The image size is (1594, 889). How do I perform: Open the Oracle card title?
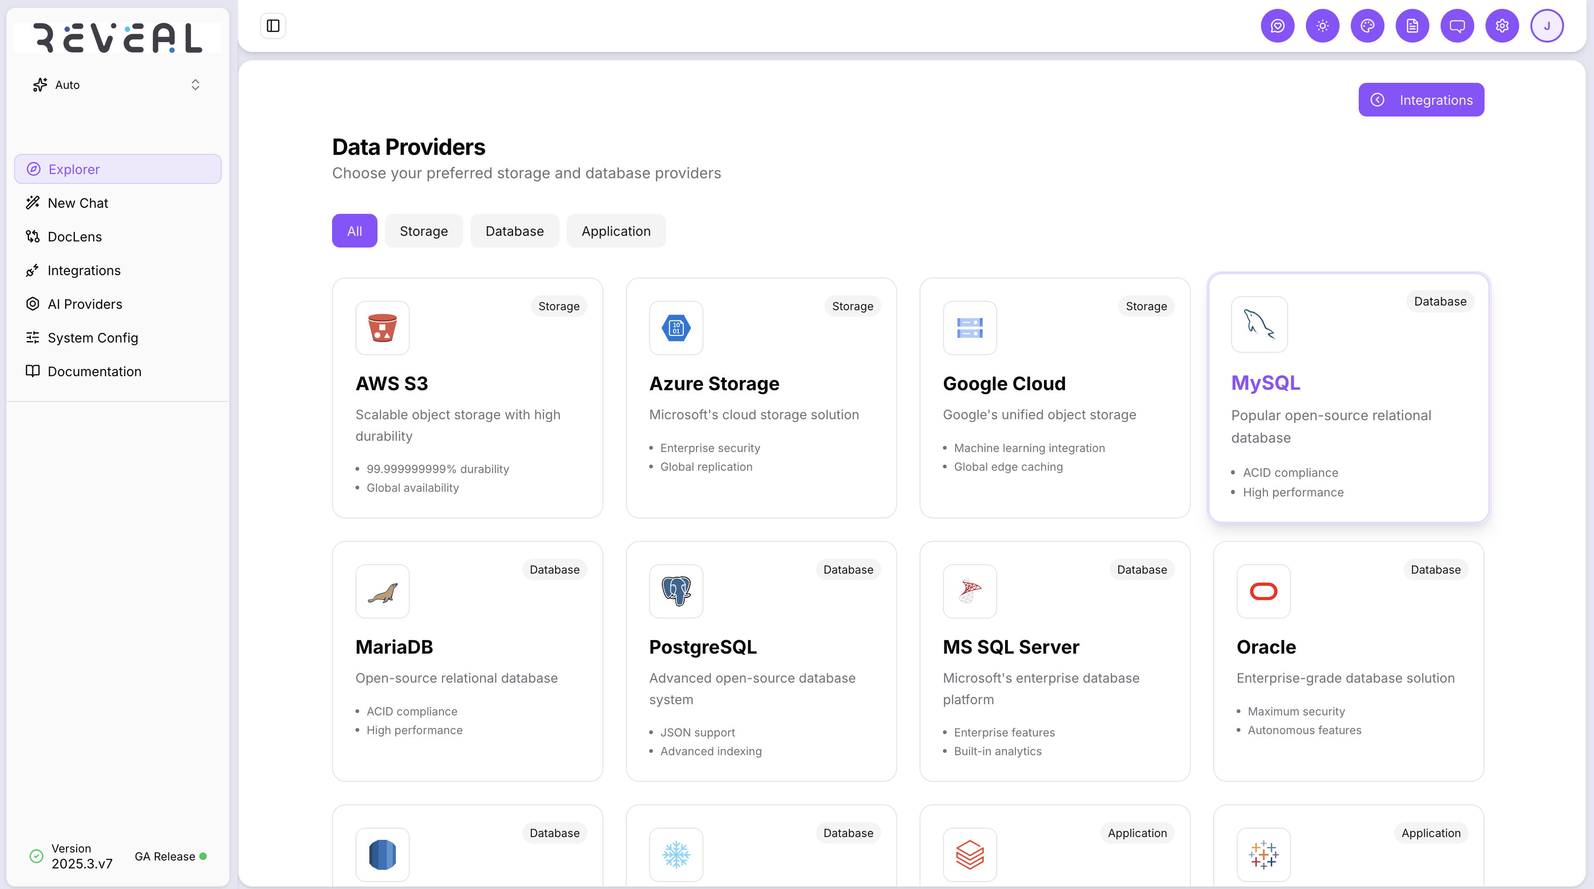point(1266,647)
